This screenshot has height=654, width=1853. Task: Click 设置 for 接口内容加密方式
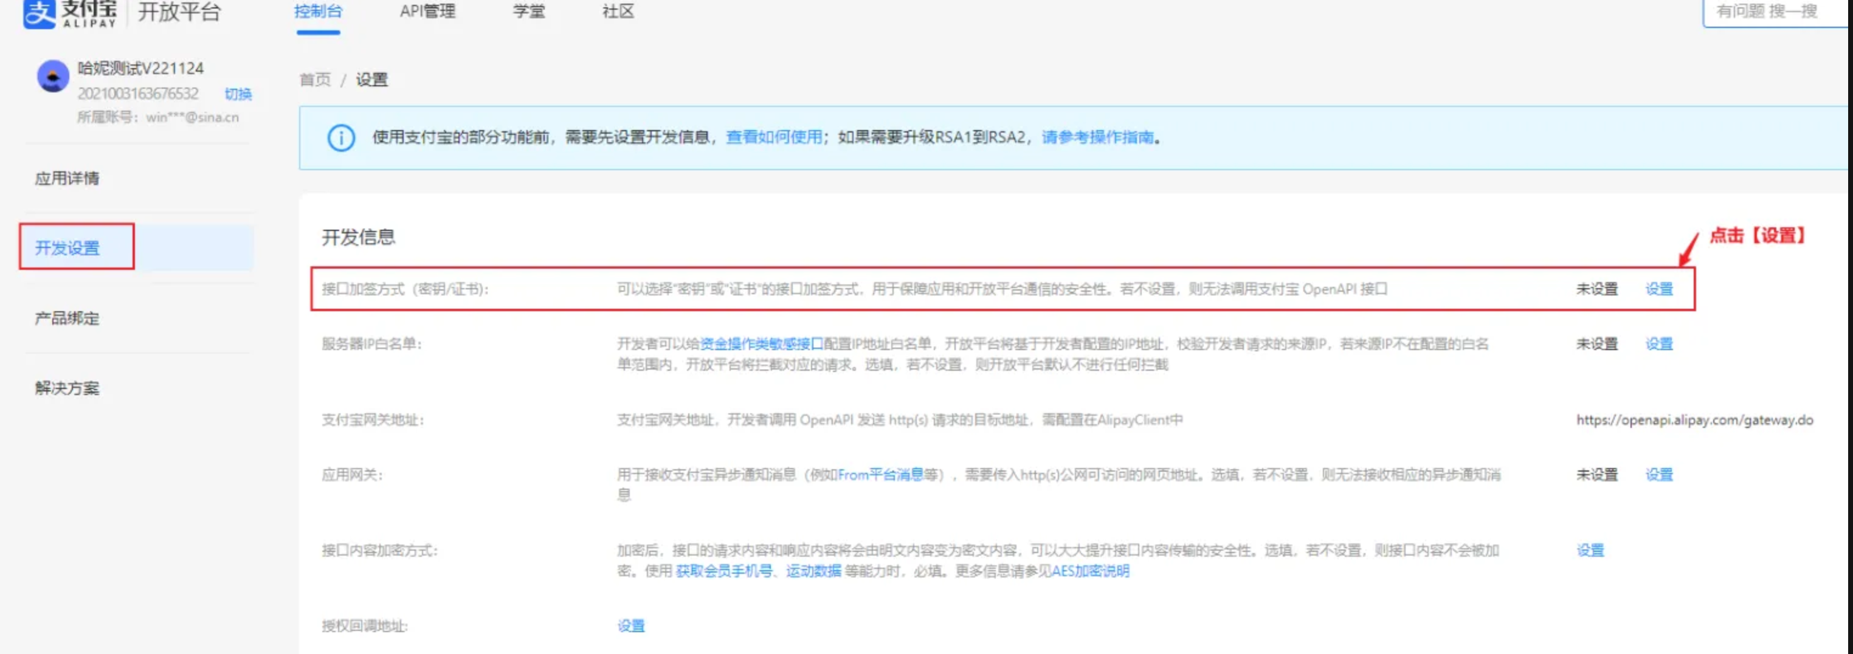(1590, 551)
